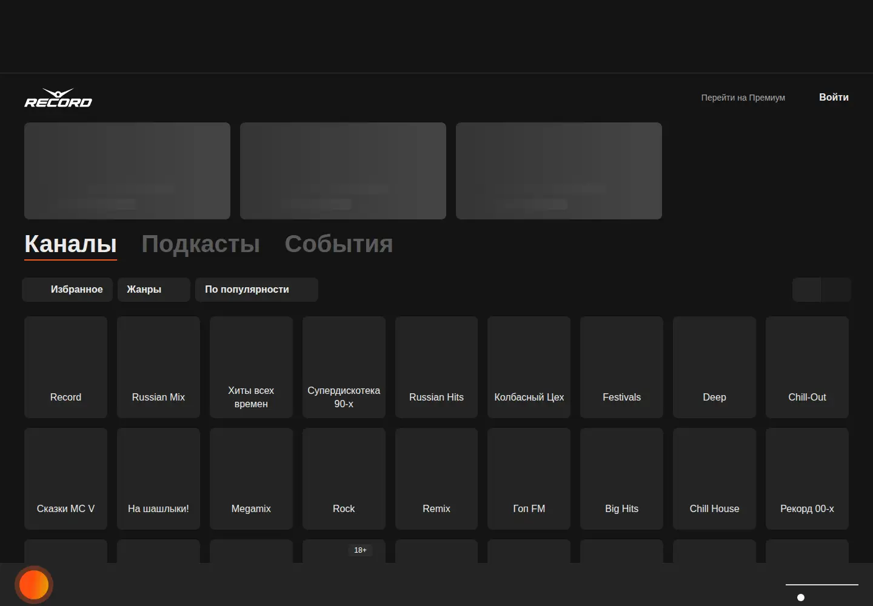Open the По популярности sort dropdown
Screen dimensions: 873x606
coord(256,290)
